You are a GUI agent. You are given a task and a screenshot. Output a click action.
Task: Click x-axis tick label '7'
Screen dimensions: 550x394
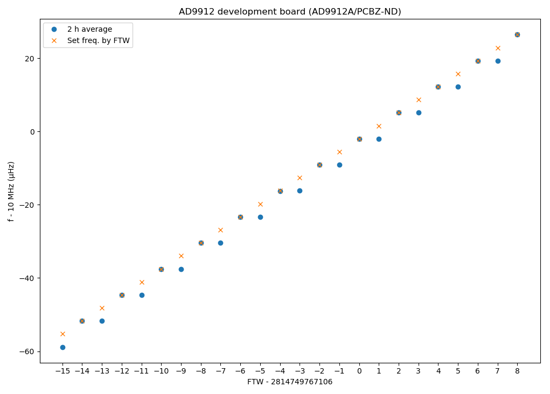point(498,371)
